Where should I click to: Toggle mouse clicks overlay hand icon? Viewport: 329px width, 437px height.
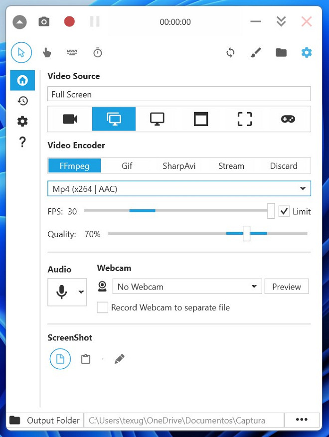[x=46, y=52]
